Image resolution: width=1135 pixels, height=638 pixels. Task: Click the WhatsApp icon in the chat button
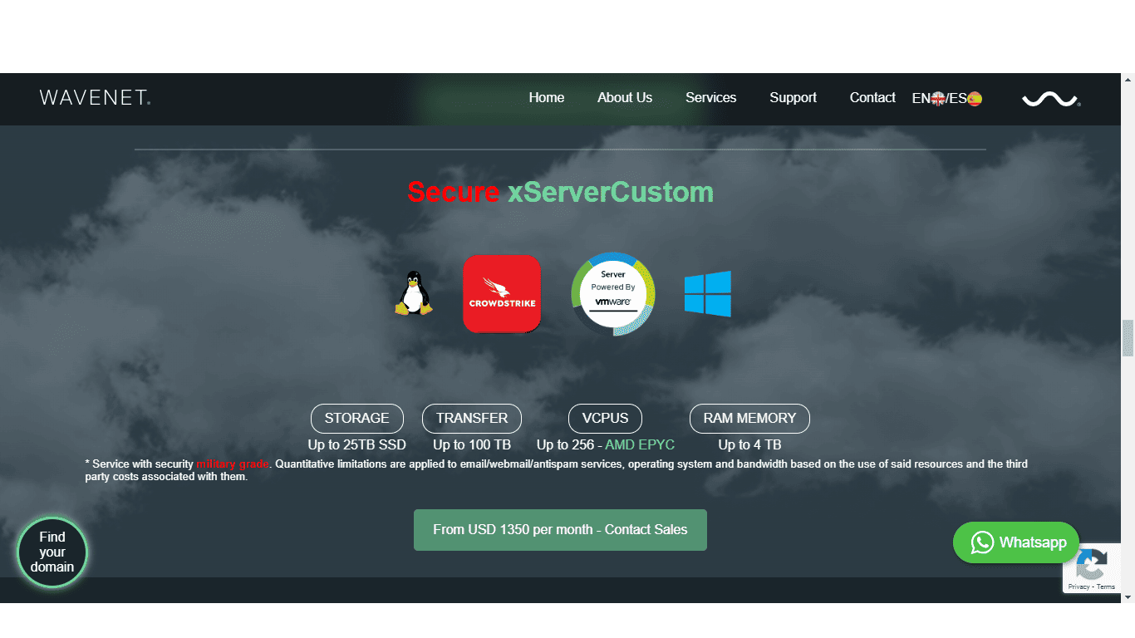coord(982,542)
